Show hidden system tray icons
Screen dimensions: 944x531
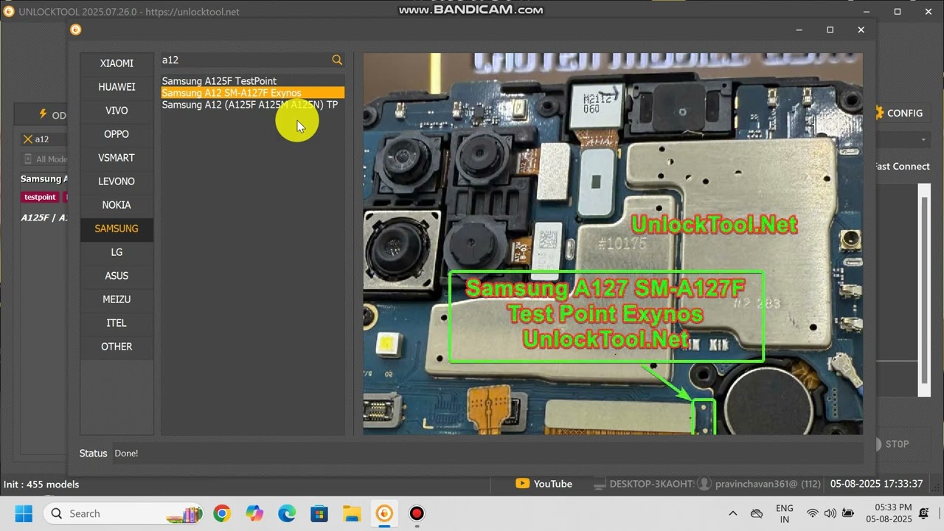[732, 513]
